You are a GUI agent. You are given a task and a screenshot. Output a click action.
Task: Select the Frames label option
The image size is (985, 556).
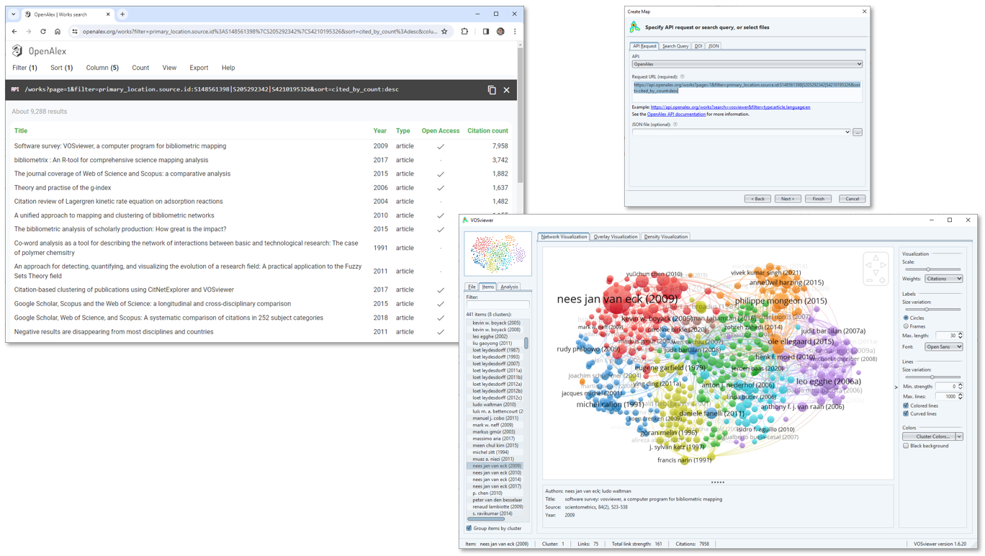click(906, 326)
